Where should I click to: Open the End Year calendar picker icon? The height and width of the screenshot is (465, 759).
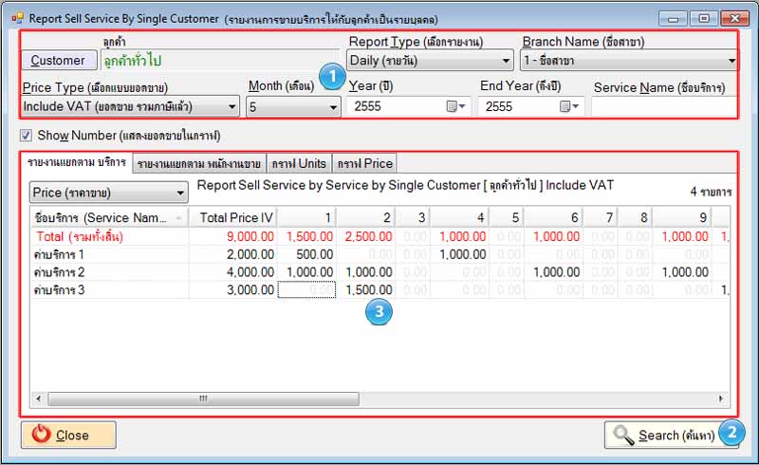(568, 107)
